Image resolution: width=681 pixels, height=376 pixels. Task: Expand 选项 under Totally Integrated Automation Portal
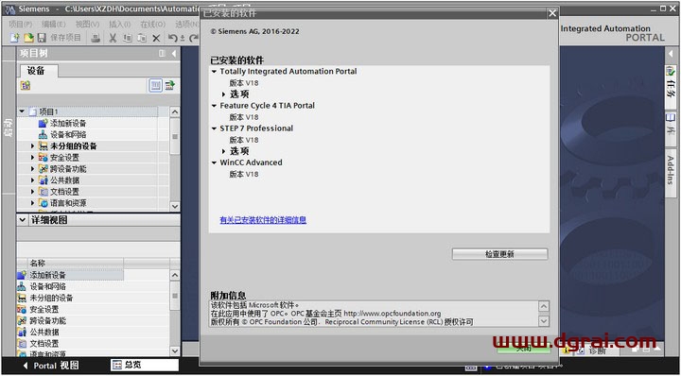coord(223,94)
